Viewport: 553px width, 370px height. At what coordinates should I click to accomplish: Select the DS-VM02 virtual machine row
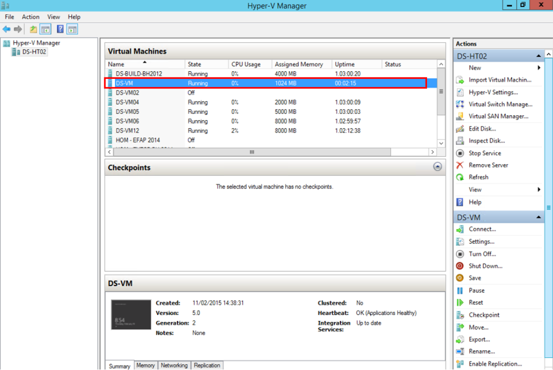point(271,92)
